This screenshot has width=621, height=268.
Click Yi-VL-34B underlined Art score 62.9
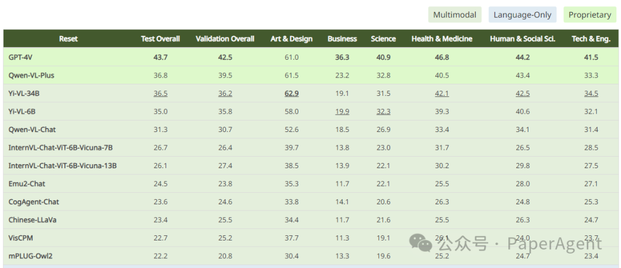292,94
